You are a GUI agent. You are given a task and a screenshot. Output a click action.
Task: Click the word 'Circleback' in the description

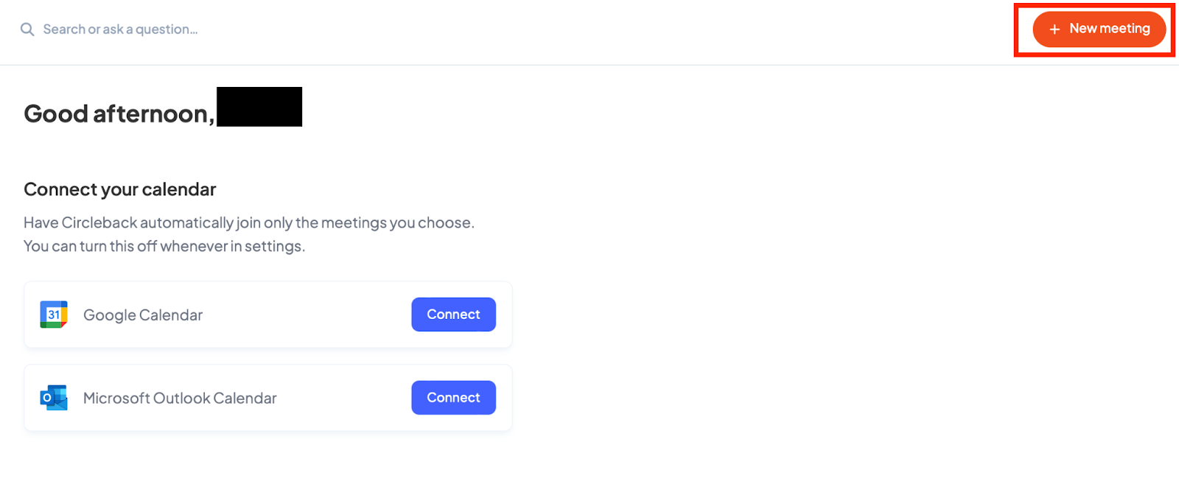99,222
